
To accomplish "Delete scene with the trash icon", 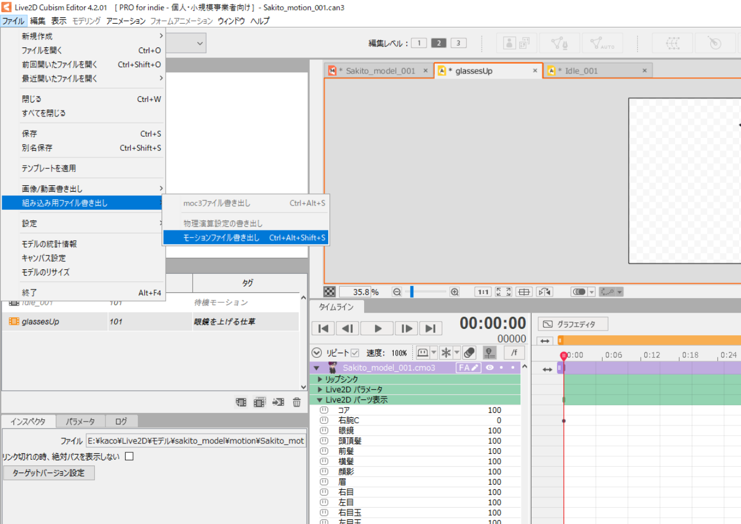I will [296, 402].
